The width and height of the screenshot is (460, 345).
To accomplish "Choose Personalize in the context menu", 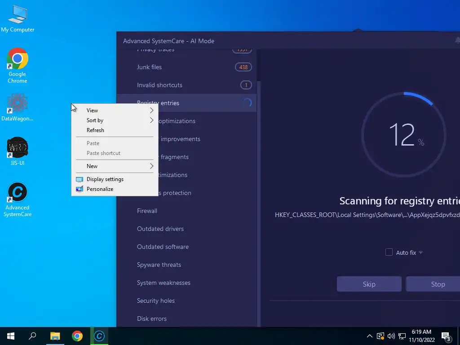I will point(115,189).
